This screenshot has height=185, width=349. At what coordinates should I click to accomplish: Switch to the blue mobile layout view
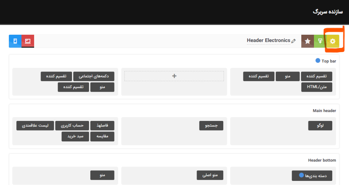[15, 41]
